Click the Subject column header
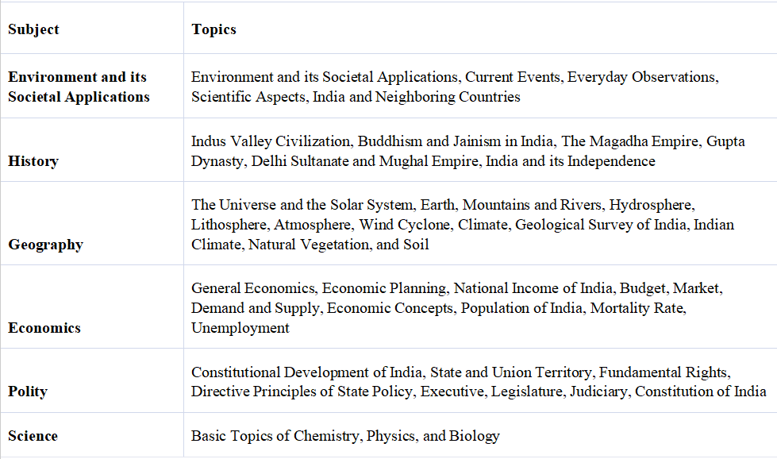777x459 pixels. [33, 29]
